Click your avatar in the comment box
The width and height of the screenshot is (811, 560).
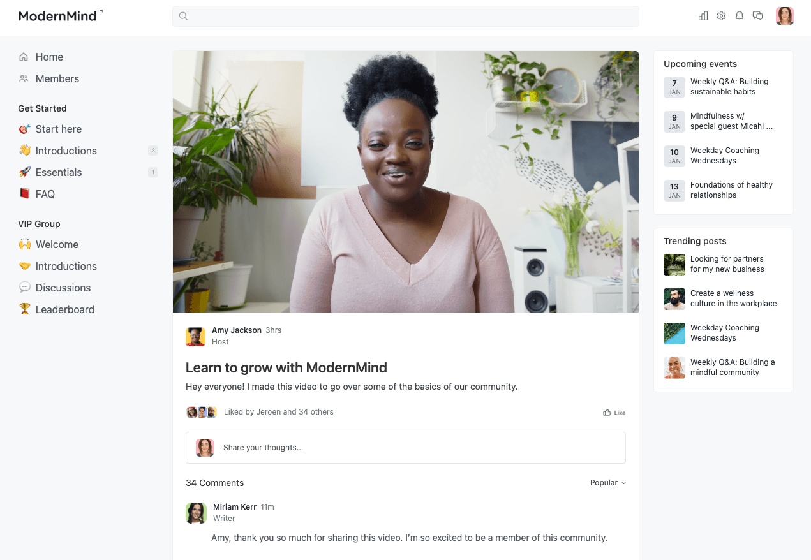pyautogui.click(x=204, y=448)
